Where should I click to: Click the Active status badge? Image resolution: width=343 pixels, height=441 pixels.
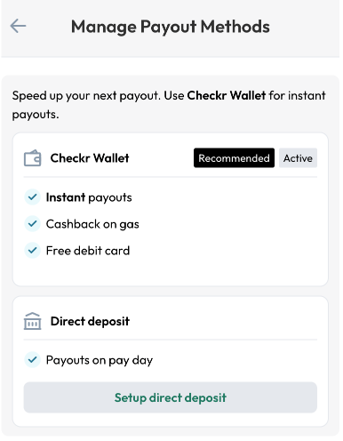298,158
